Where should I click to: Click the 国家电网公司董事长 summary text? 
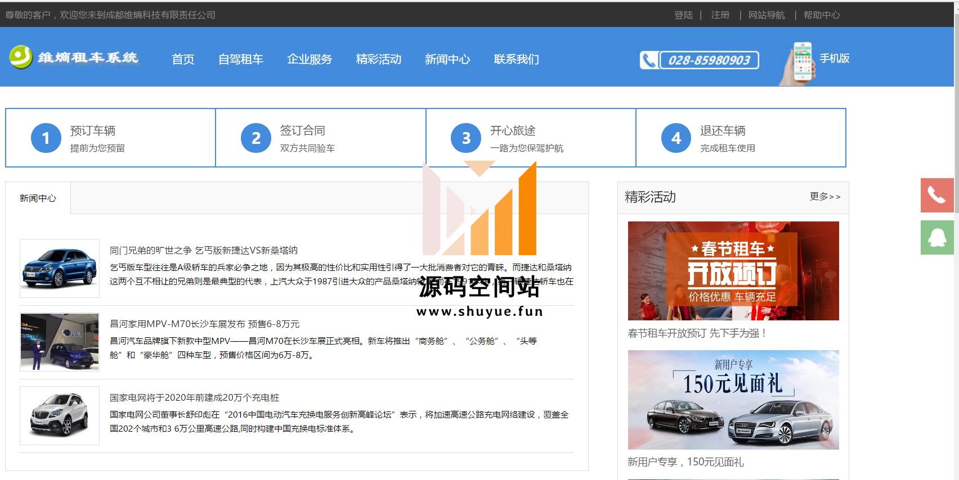339,422
